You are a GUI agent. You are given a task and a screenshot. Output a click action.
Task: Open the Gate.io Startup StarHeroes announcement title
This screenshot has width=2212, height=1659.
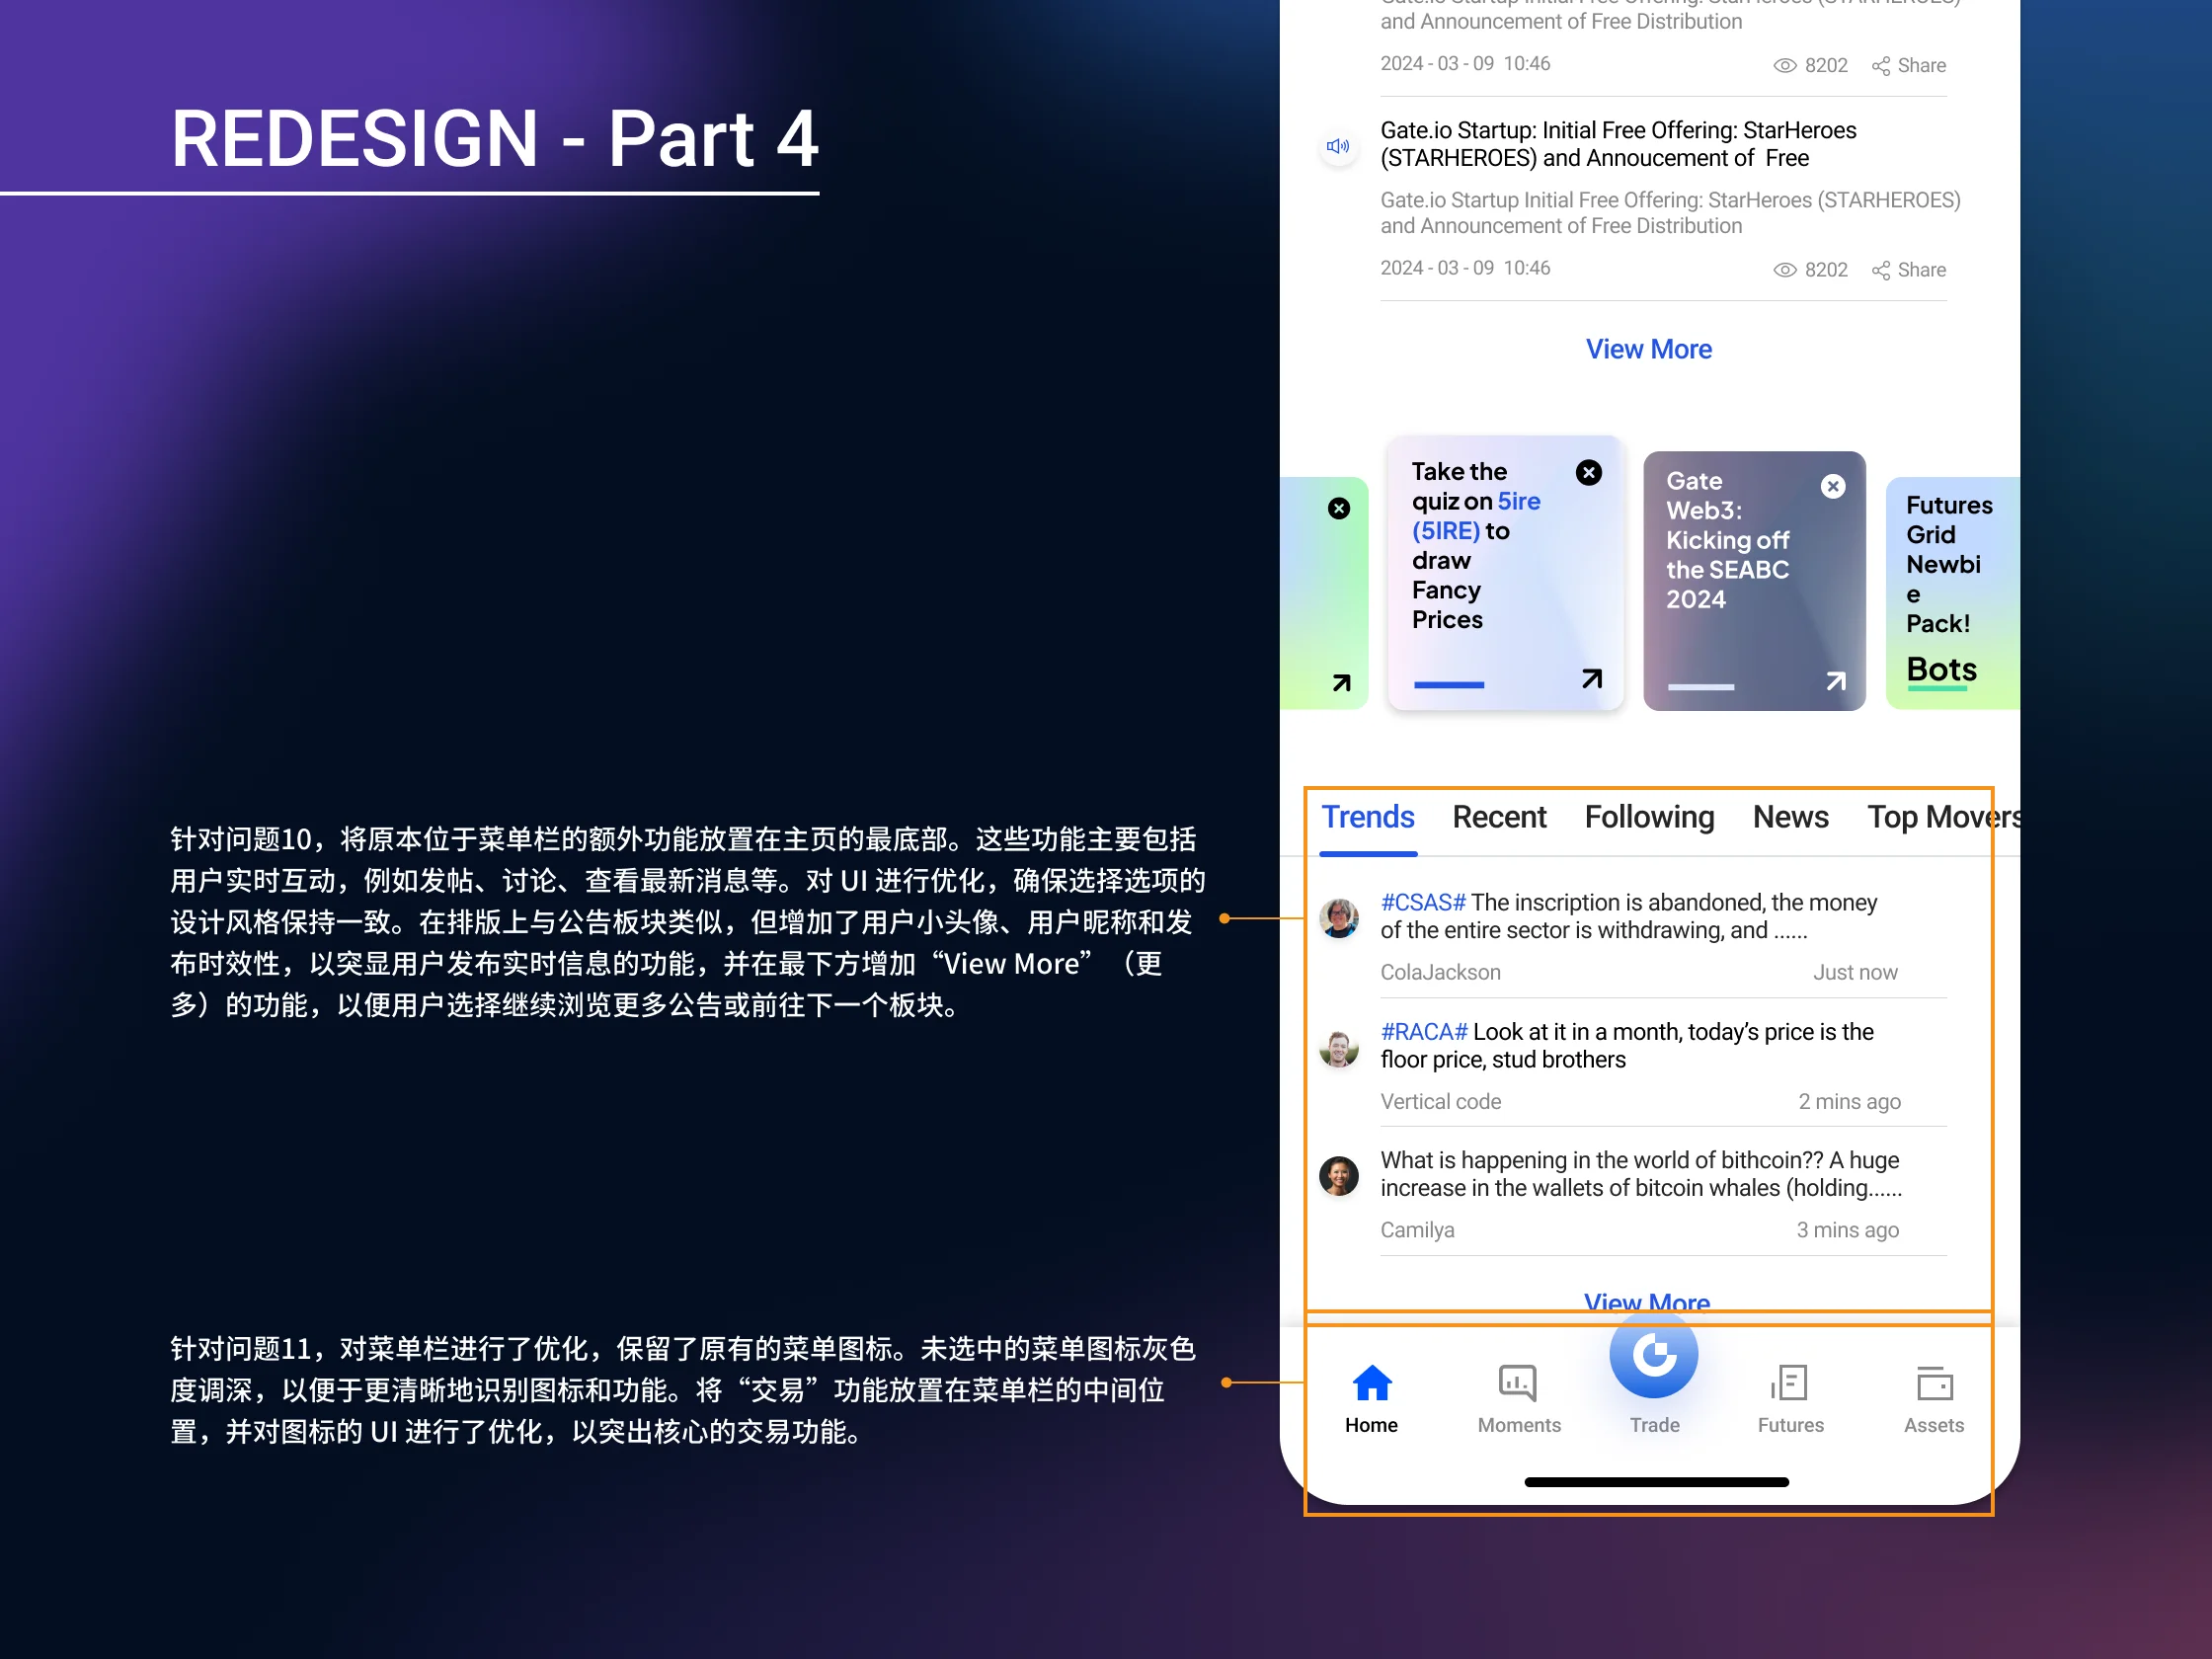[1618, 145]
